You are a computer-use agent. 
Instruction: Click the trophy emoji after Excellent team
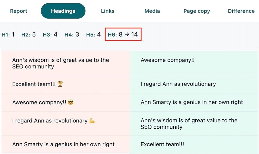pos(60,84)
